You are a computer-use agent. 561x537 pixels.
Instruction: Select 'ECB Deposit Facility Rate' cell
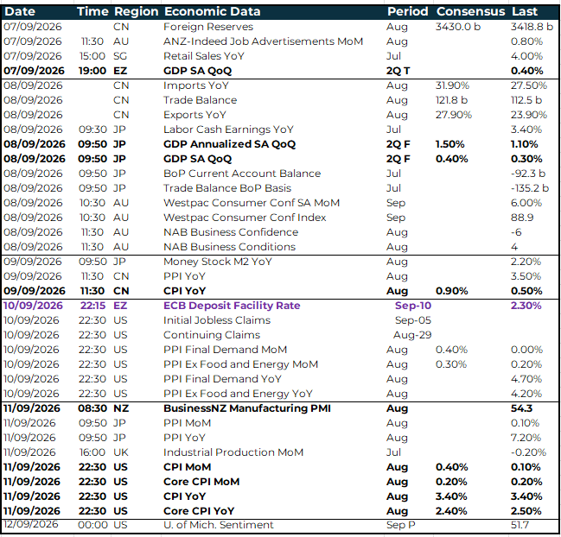pyautogui.click(x=232, y=306)
